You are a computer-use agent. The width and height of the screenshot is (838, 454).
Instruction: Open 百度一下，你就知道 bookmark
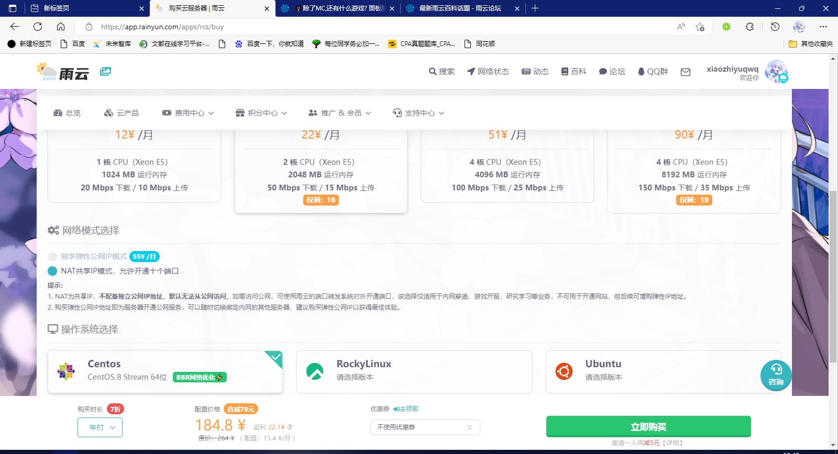tap(269, 44)
